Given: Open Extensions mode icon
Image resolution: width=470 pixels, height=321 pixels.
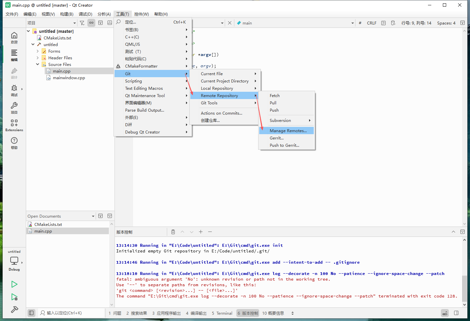Looking at the screenshot, I should point(14,126).
